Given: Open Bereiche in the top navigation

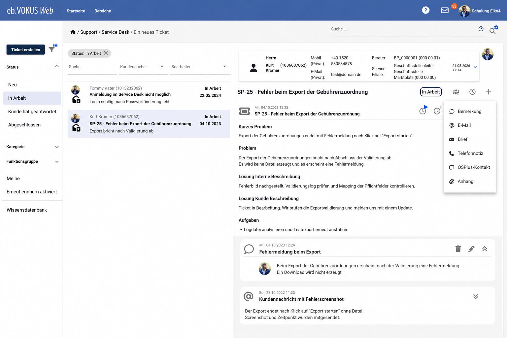Looking at the screenshot, I should [103, 11].
